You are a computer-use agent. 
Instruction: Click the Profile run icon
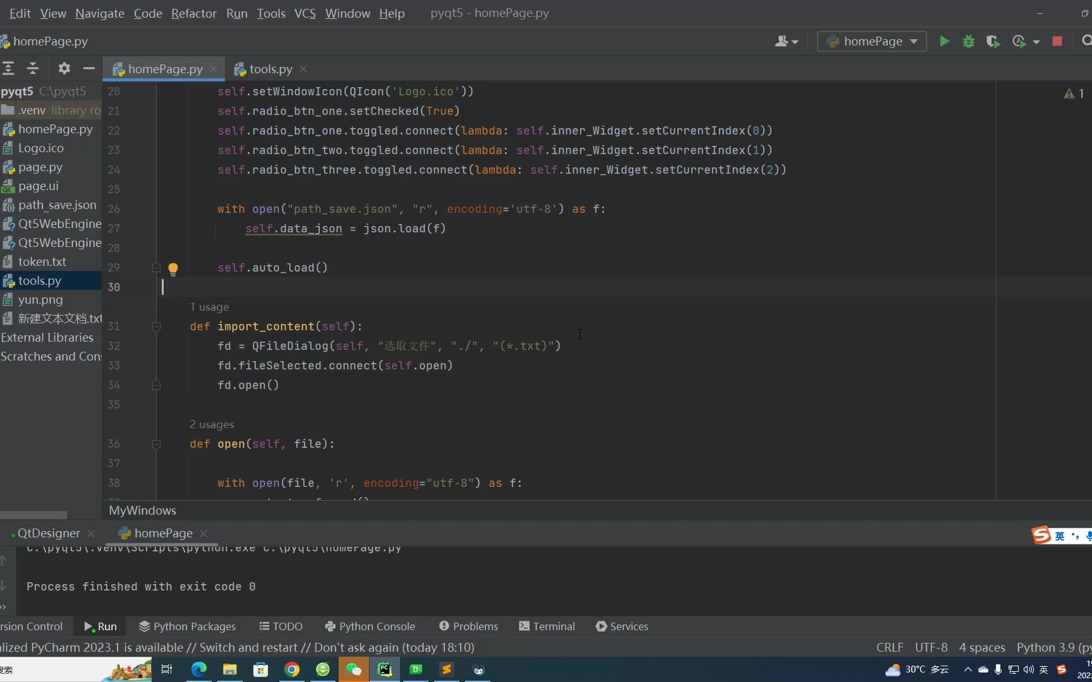[x=1018, y=41]
